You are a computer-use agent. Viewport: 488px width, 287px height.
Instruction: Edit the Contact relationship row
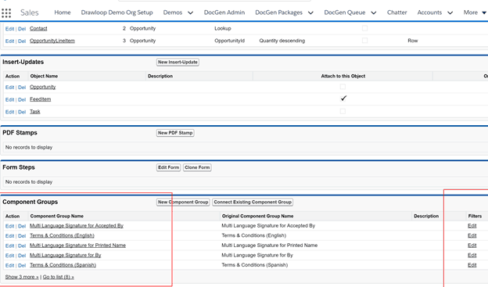(9, 29)
